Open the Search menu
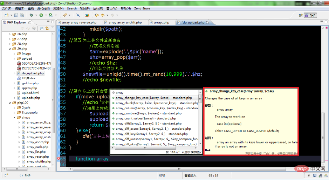The width and height of the screenshot is (329, 180). 72,9
